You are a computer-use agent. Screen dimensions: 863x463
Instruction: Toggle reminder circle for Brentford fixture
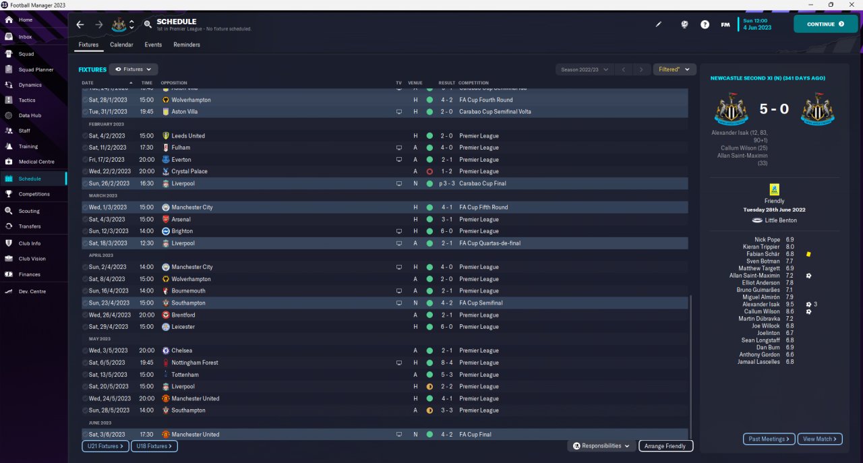(x=85, y=315)
